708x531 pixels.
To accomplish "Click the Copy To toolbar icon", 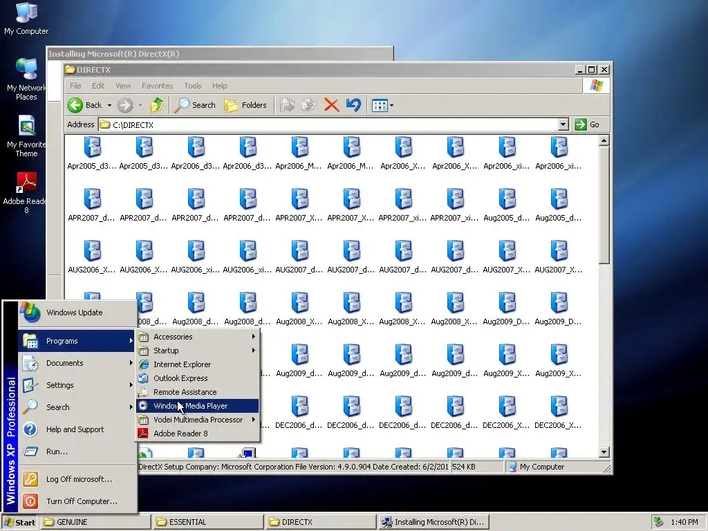I will 309,105.
